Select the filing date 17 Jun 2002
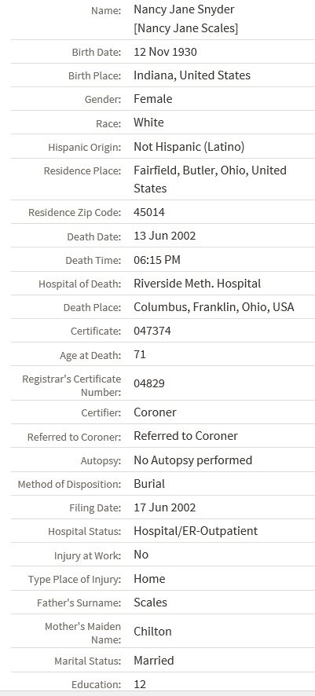 coord(165,507)
